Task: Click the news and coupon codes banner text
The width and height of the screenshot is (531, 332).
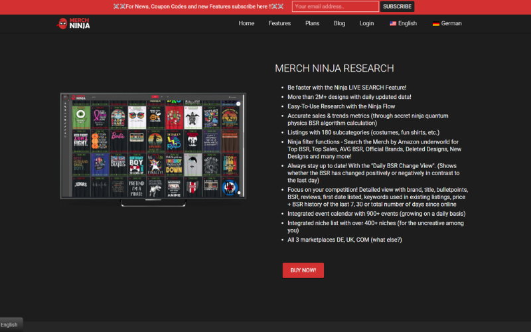Action: point(198,7)
